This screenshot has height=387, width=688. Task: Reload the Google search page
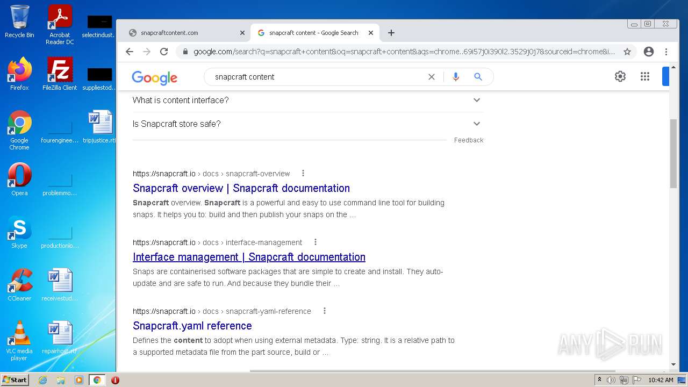[164, 52]
